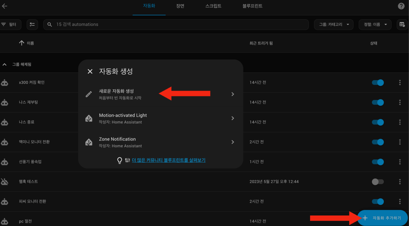Open table column settings icon
409x226 pixels.
(x=402, y=25)
